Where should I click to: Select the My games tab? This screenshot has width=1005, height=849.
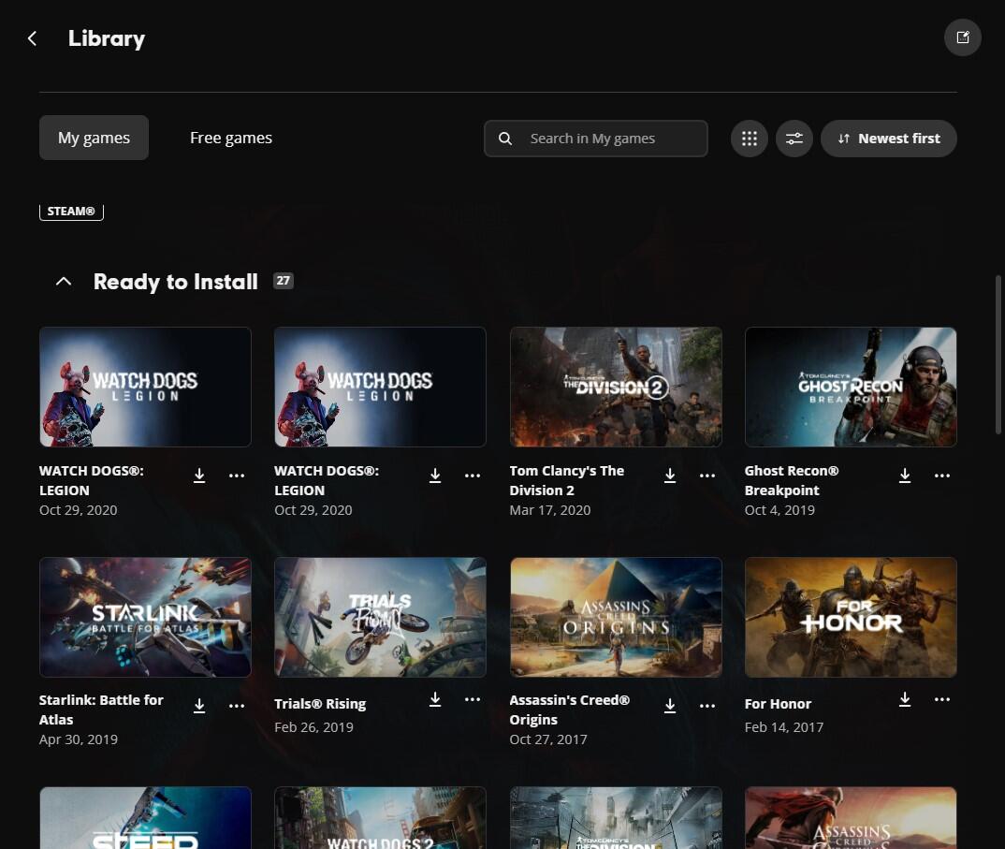click(94, 138)
